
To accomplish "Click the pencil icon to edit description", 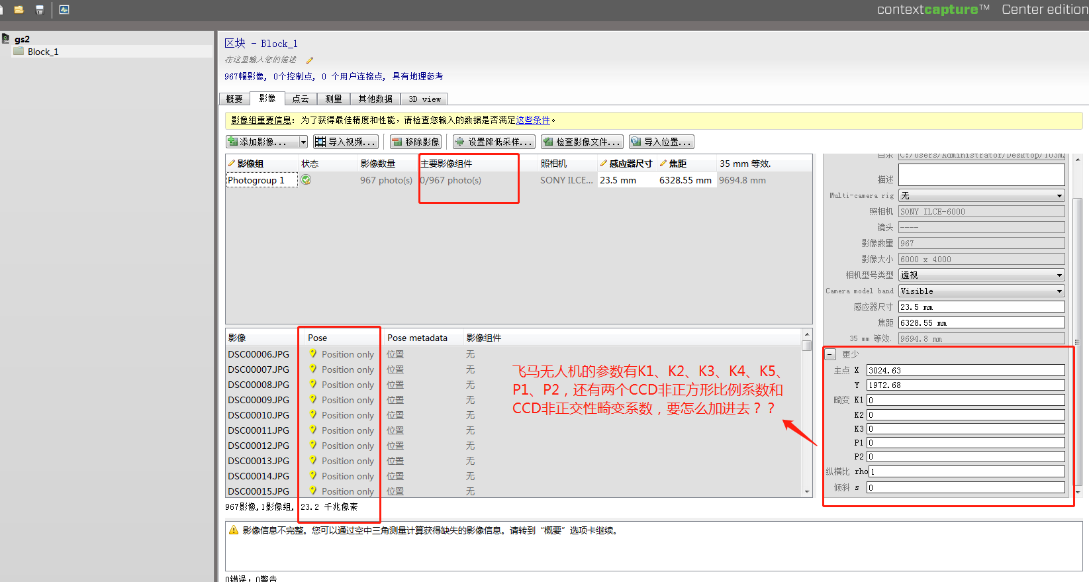I will [309, 60].
